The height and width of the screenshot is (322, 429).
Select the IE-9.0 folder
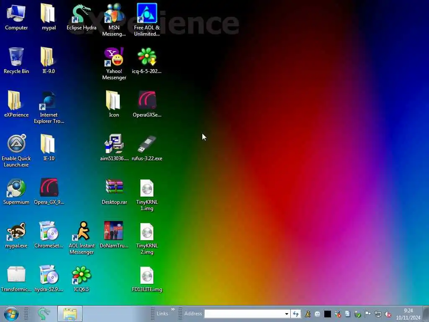tap(49, 61)
